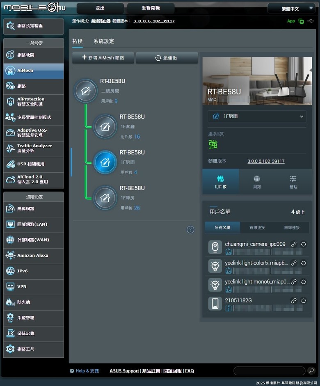Select the 1F房間 node icon
Image resolution: width=320 pixels, height=386 pixels.
coord(105,162)
